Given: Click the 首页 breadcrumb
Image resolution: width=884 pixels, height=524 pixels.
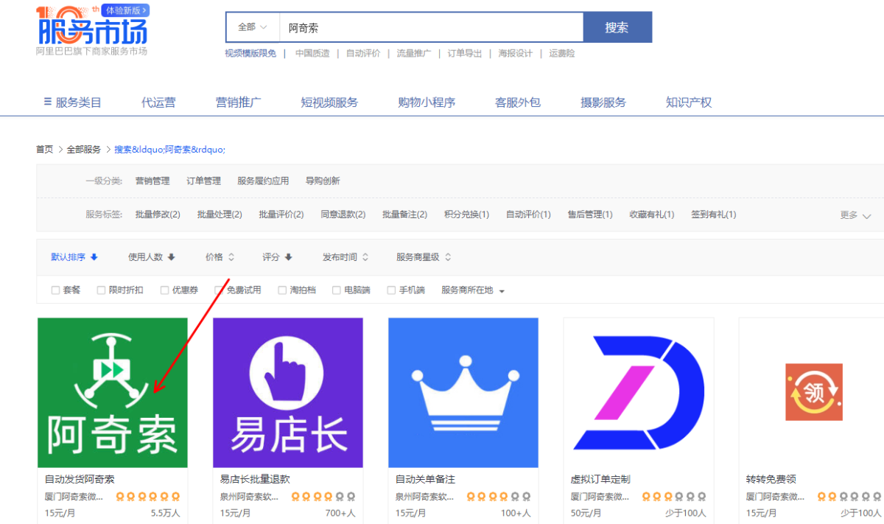Looking at the screenshot, I should [x=45, y=149].
